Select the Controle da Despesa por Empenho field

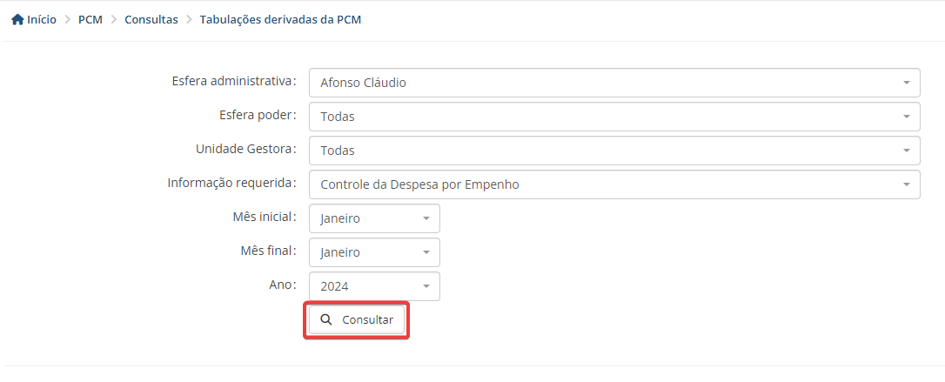614,184
